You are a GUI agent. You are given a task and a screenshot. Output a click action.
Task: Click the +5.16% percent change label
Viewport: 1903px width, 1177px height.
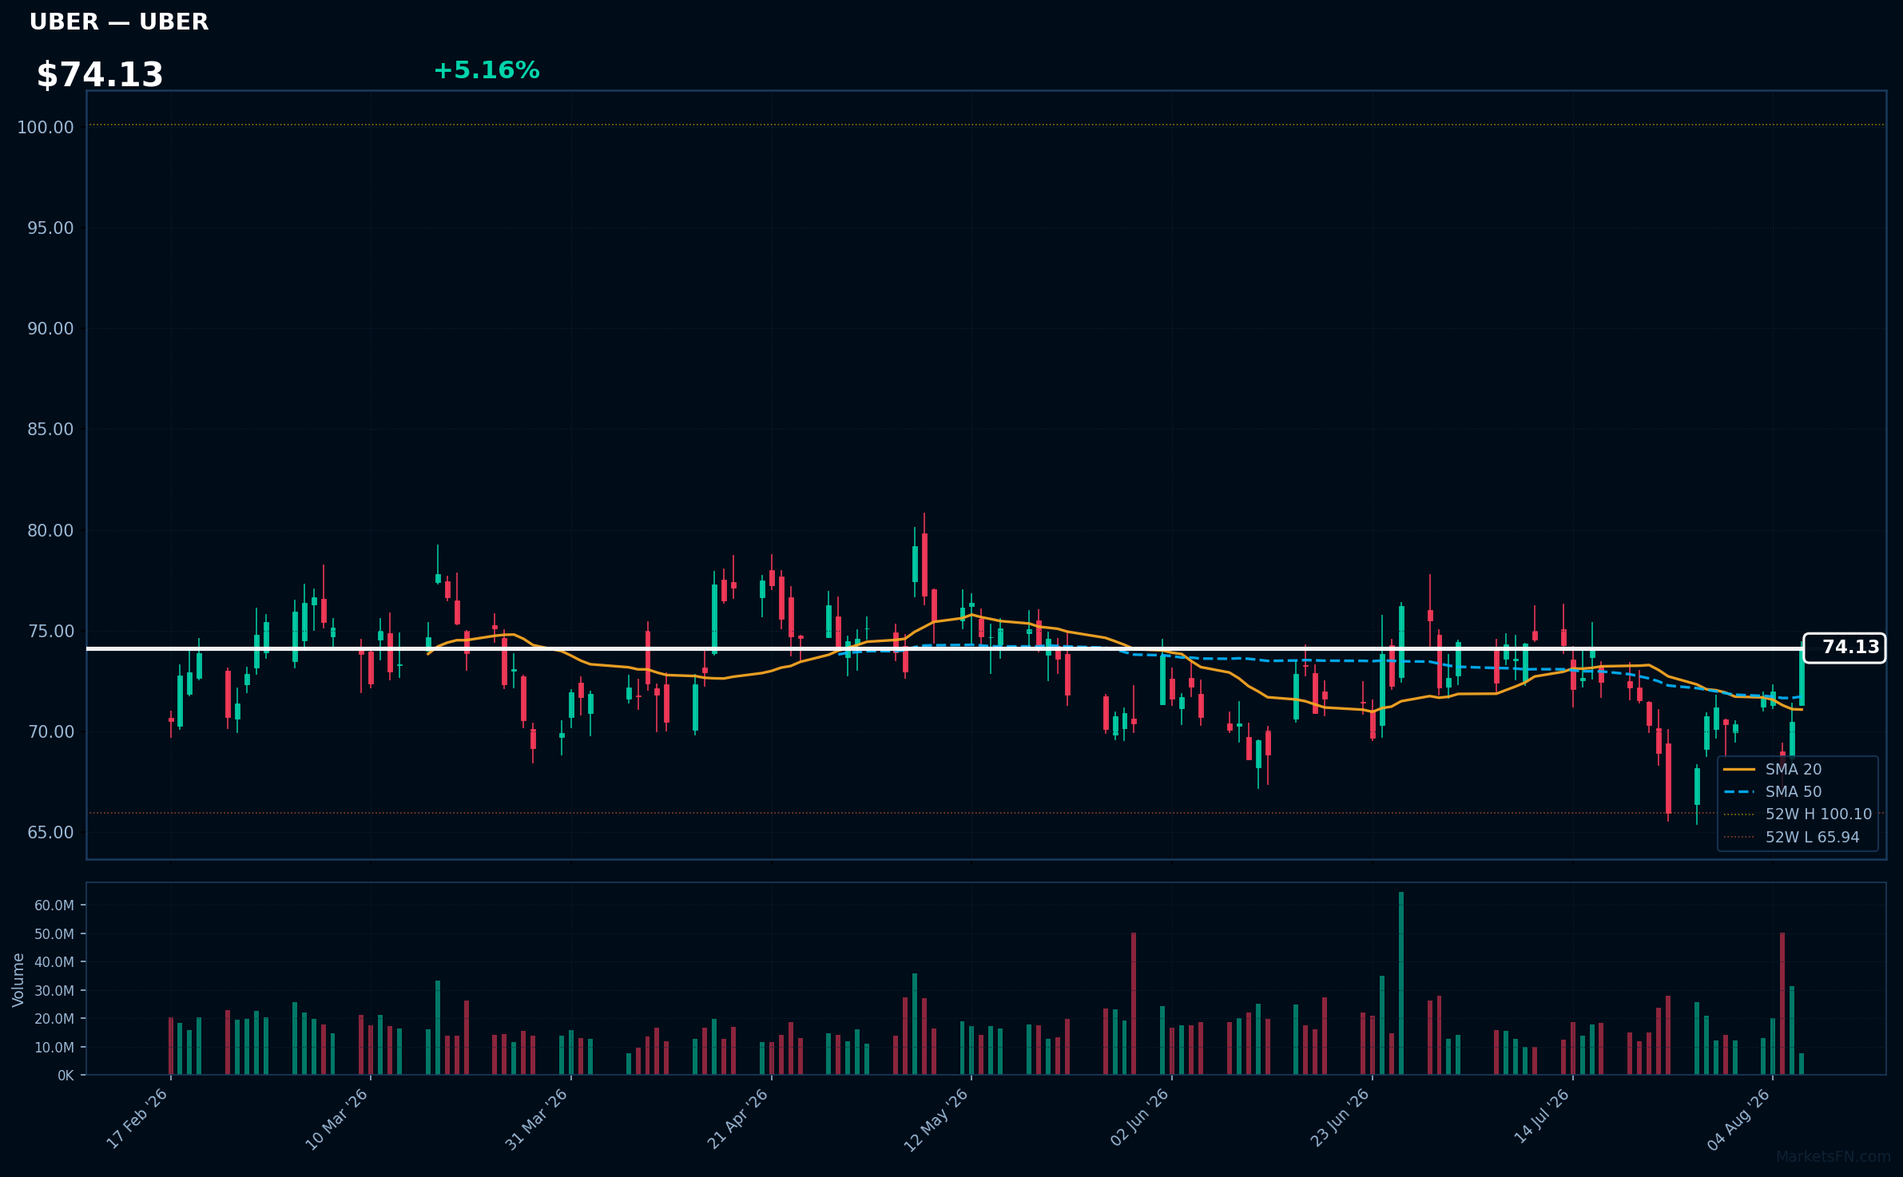[x=487, y=70]
